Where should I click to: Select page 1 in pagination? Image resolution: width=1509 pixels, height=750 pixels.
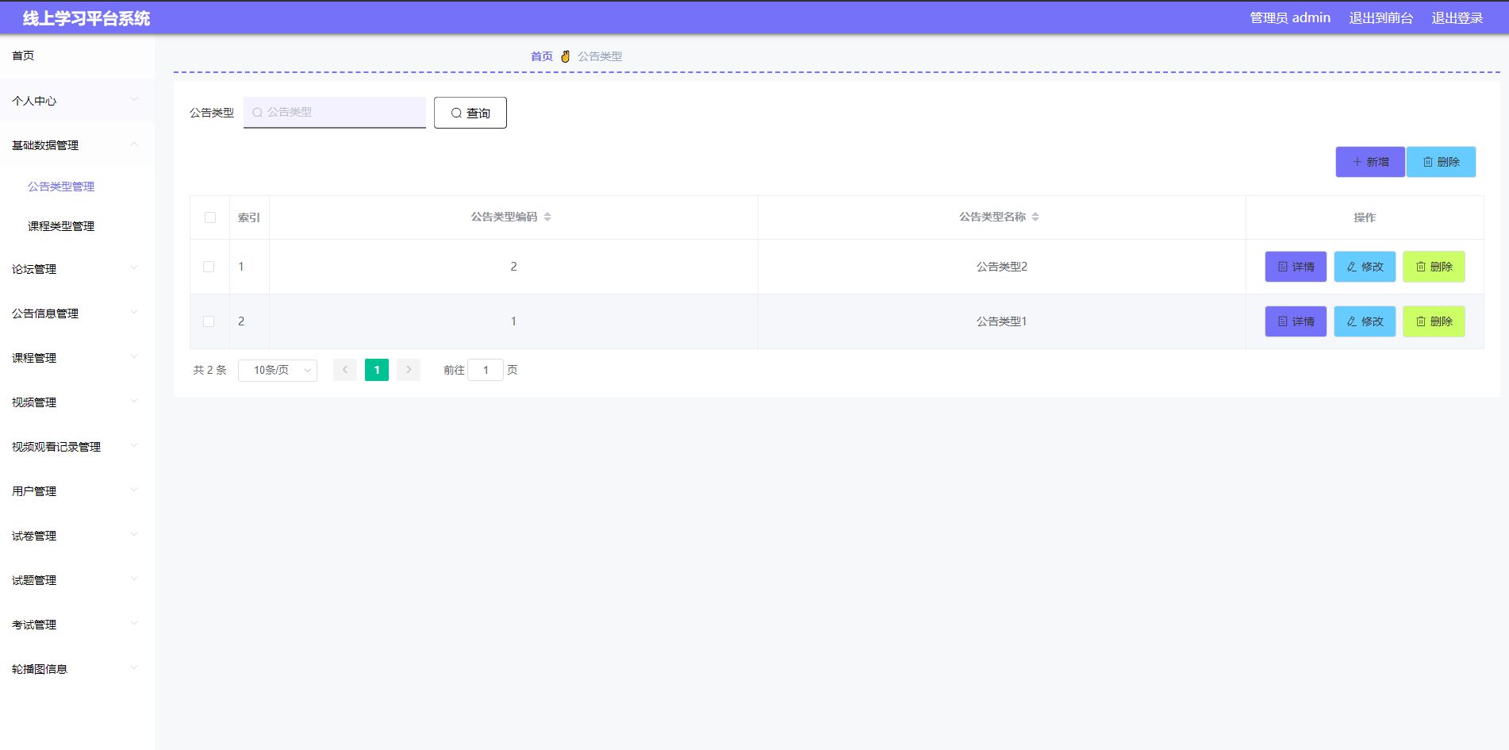click(x=377, y=370)
